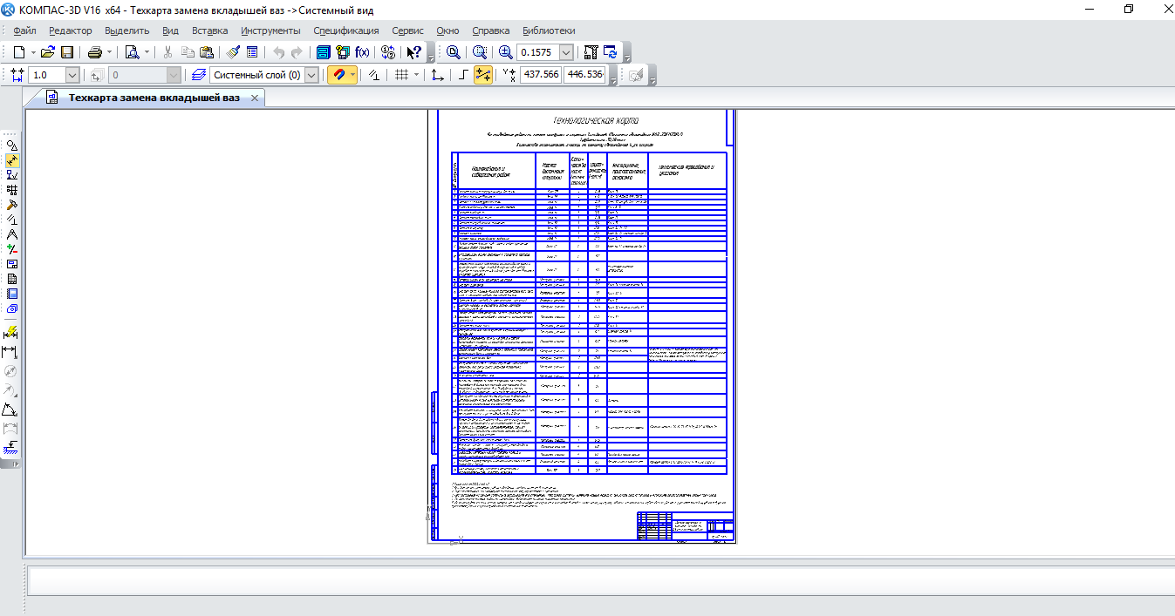Open the dropdown arrow next to Print
The image size is (1175, 616).
[x=109, y=52]
